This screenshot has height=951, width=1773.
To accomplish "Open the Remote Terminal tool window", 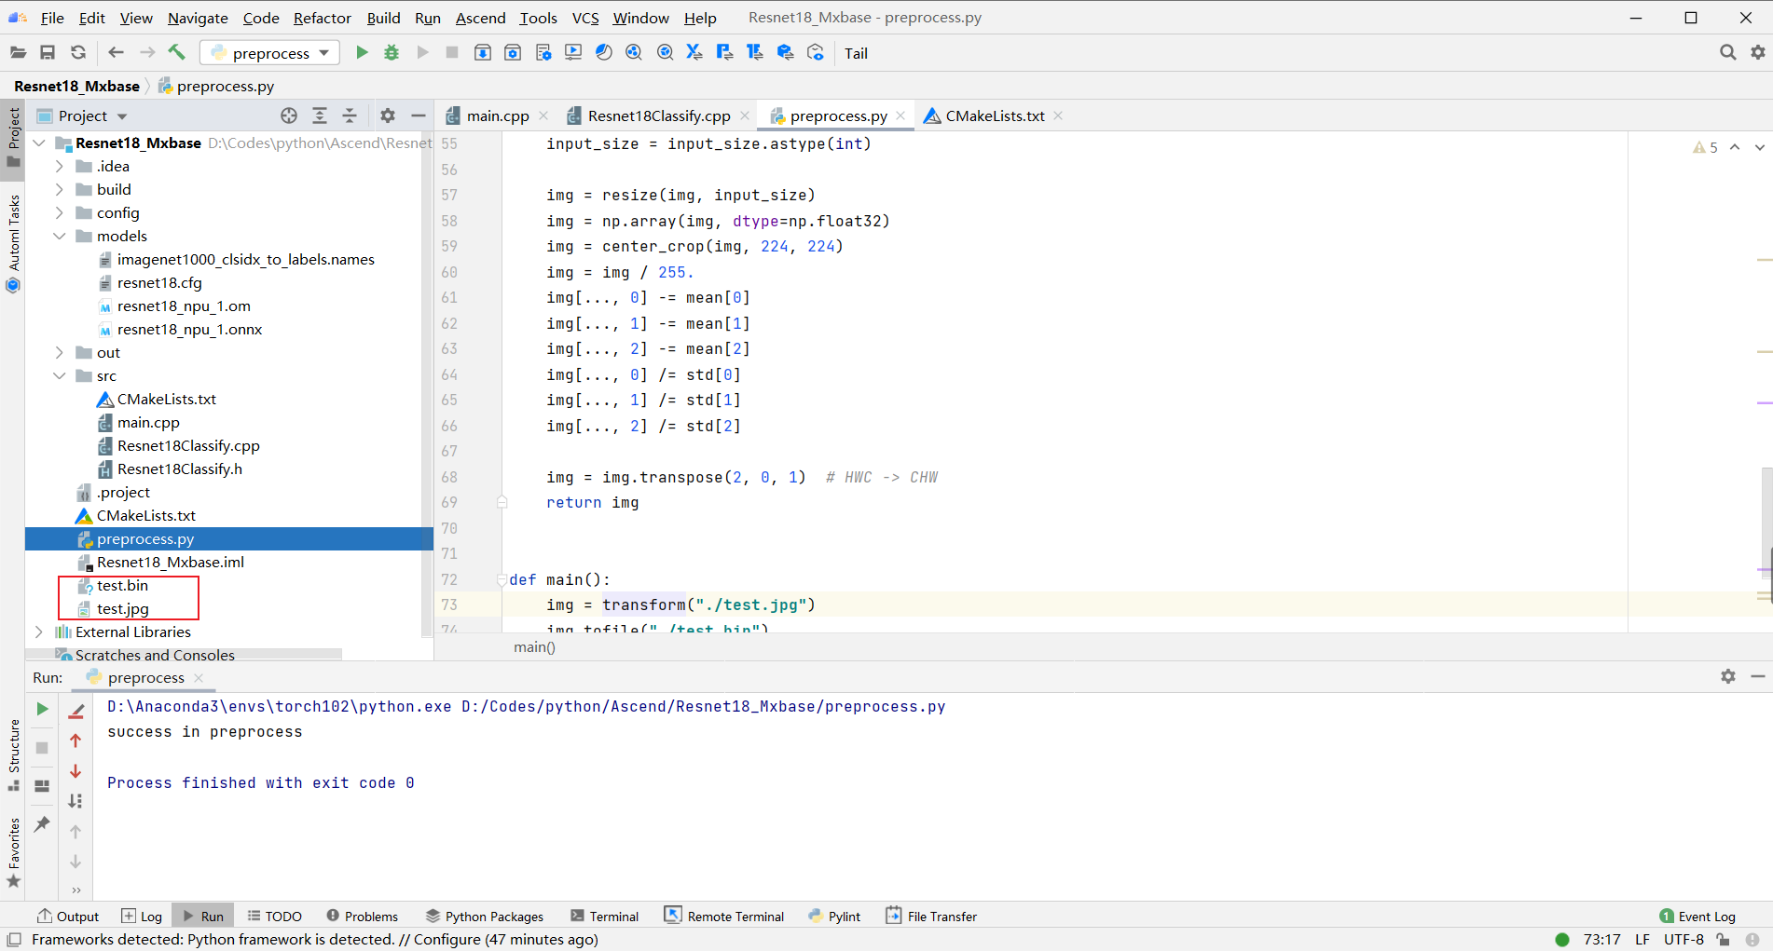I will tap(724, 916).
